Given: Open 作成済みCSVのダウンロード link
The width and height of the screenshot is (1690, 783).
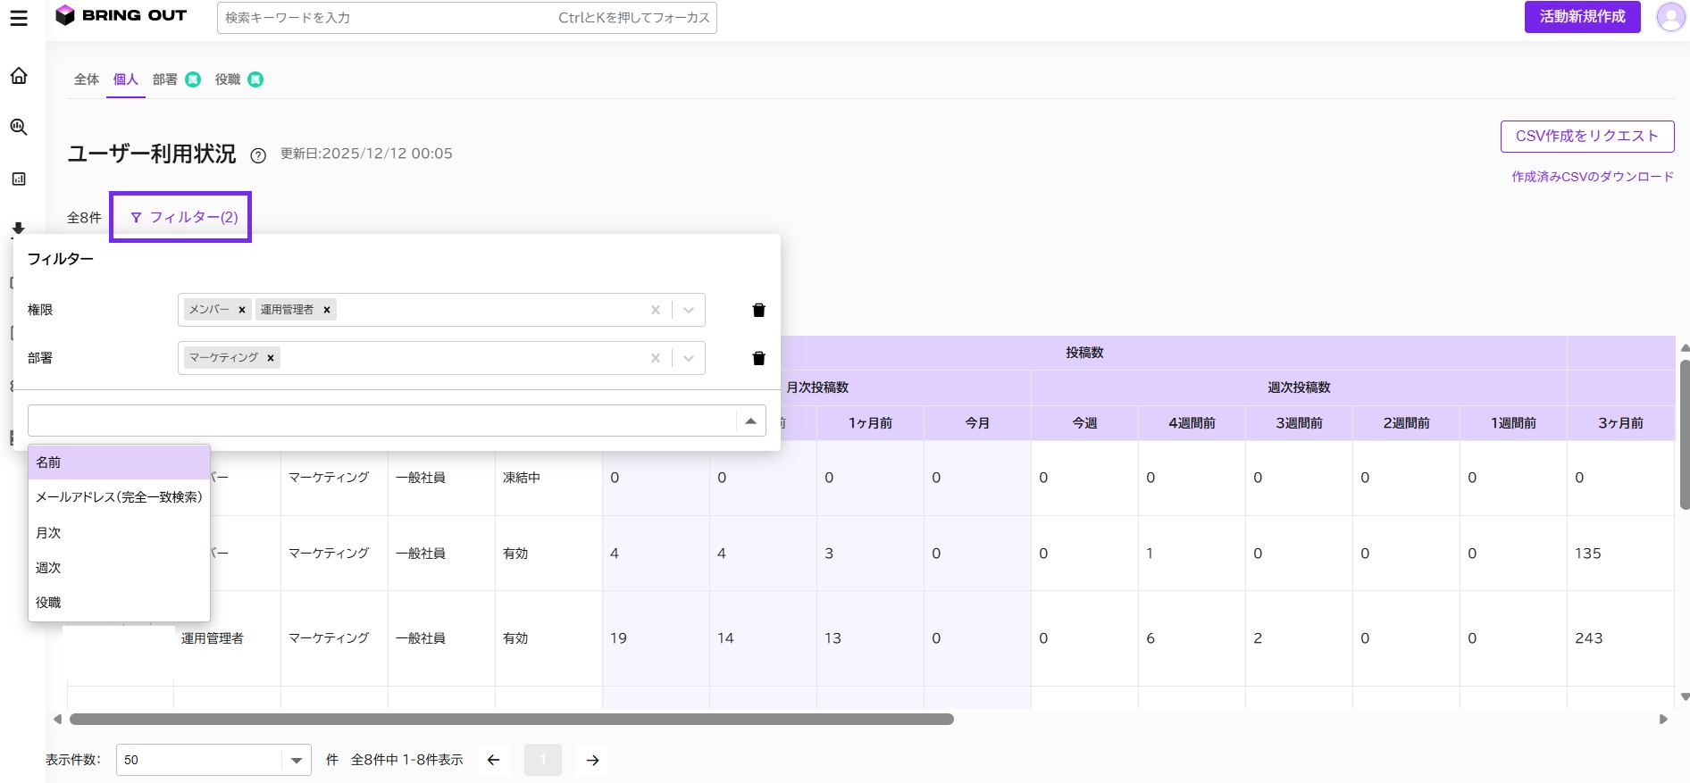Looking at the screenshot, I should pyautogui.click(x=1593, y=177).
